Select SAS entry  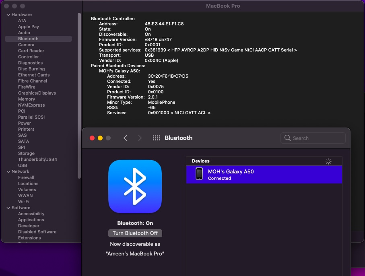pyautogui.click(x=23, y=136)
